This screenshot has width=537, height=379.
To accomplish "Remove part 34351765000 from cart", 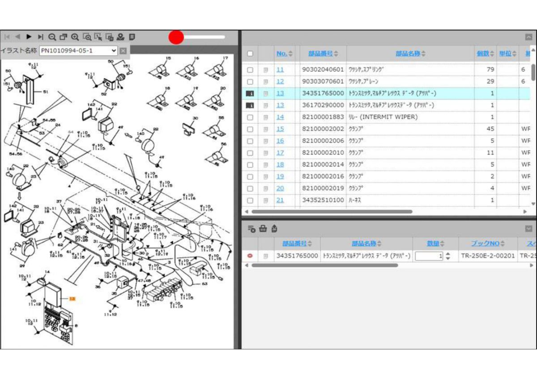I will [250, 256].
